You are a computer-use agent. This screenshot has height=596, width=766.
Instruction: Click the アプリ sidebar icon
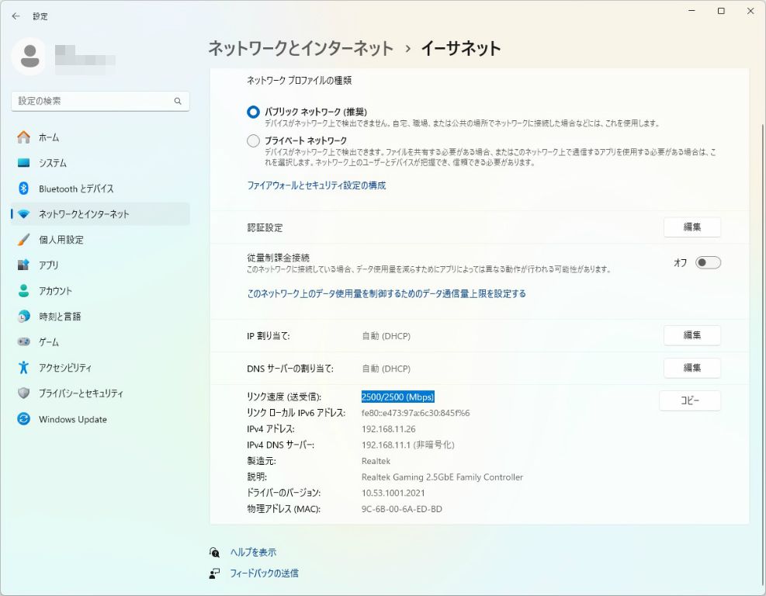coord(24,265)
